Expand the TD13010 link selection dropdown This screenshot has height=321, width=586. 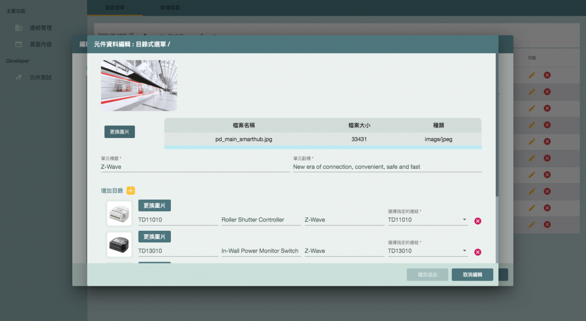pyautogui.click(x=427, y=251)
